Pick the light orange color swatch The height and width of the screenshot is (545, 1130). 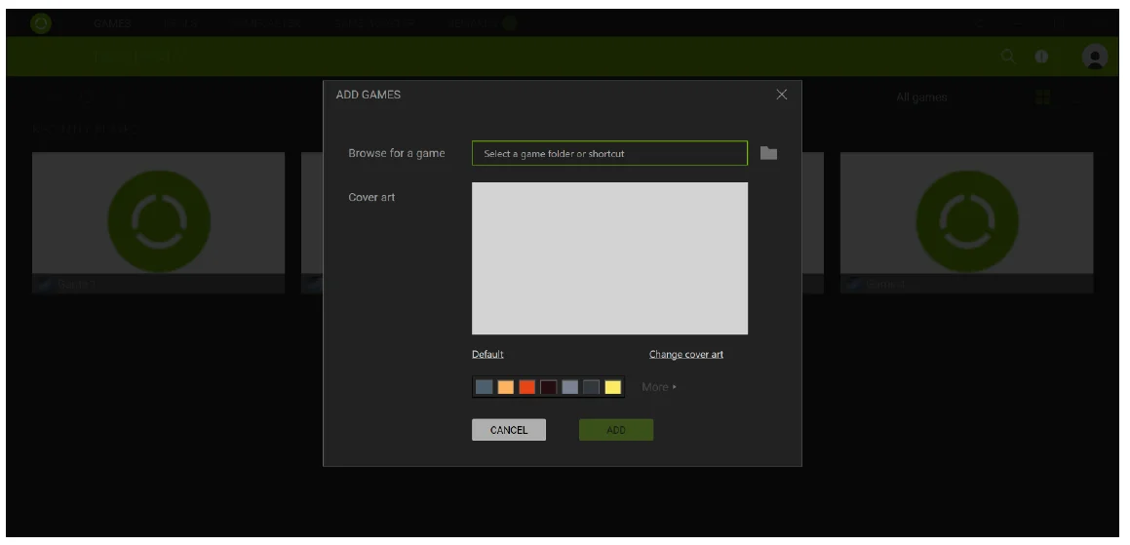pos(506,387)
